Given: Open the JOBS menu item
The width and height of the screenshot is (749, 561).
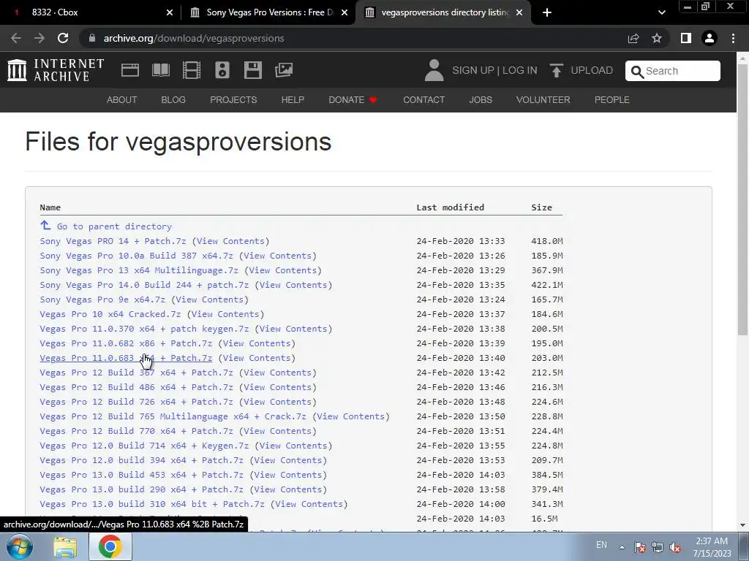Looking at the screenshot, I should [481, 99].
